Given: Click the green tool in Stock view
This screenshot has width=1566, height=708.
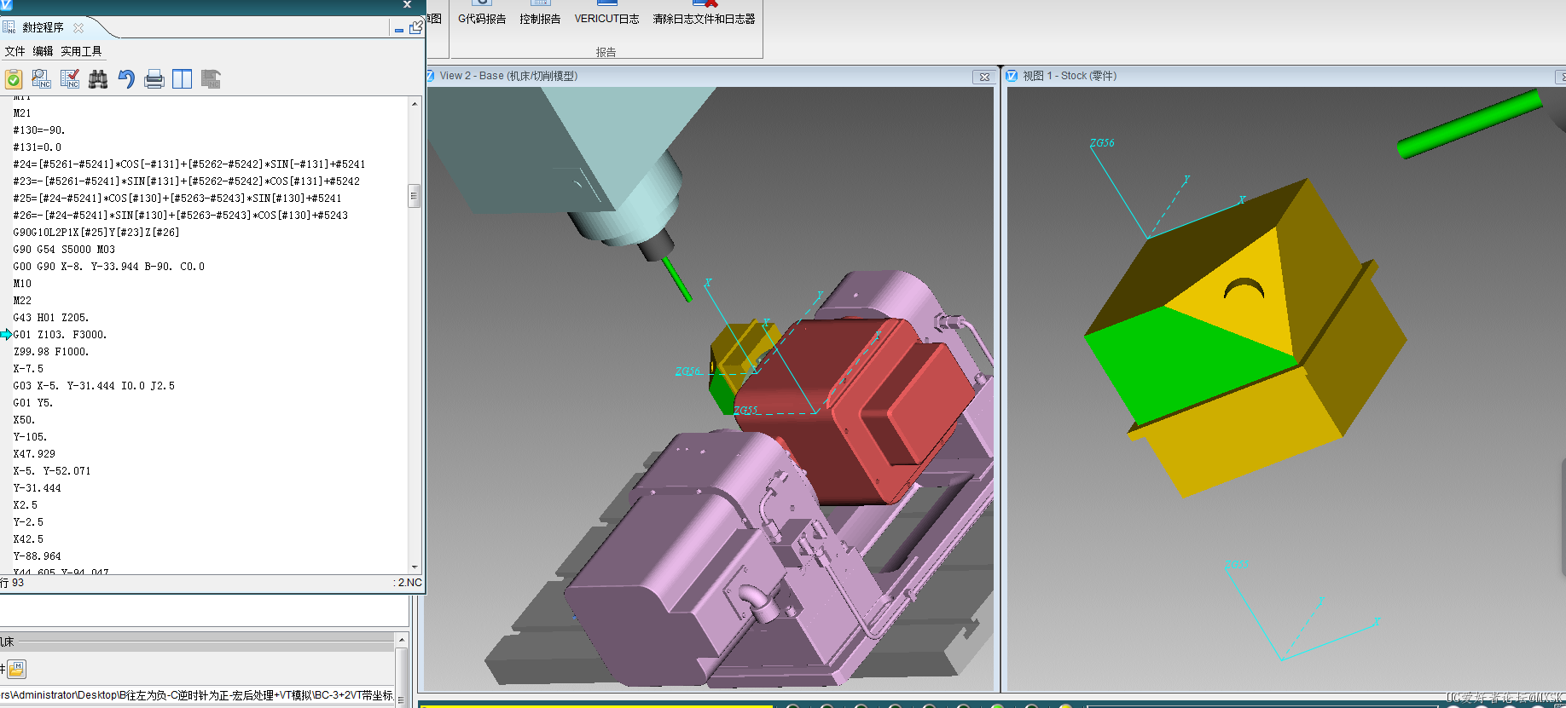Looking at the screenshot, I should pos(1470,124).
